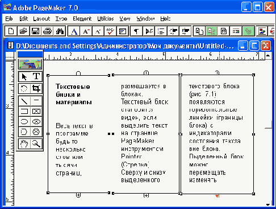Click the word "появляются" in third block
This screenshot has height=209, width=276.
(x=207, y=102)
